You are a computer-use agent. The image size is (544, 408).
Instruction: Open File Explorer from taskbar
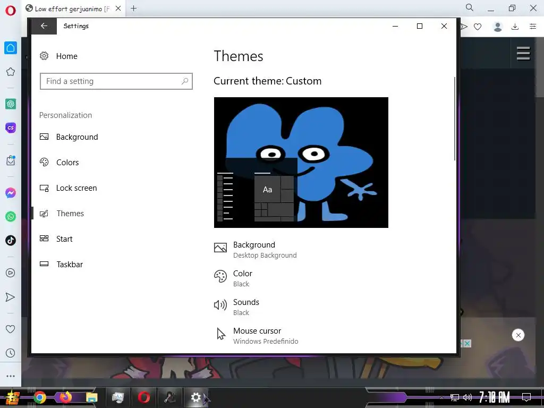(91, 397)
